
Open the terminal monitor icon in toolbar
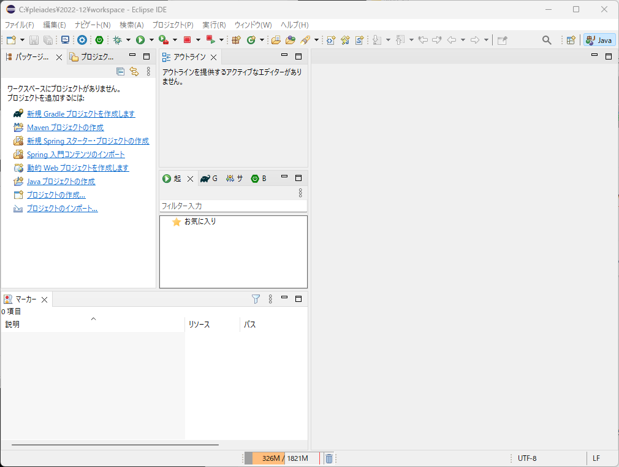tap(65, 40)
